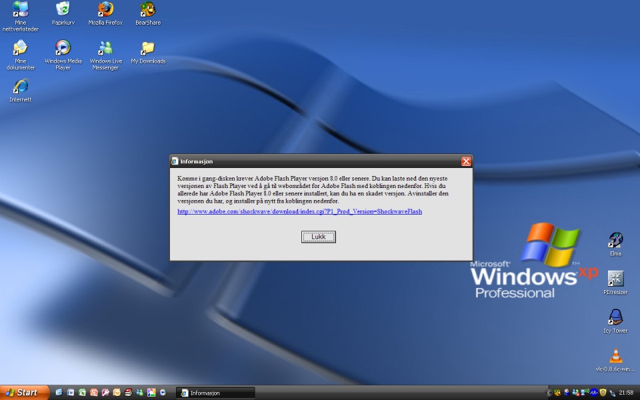Launch Access key icon in Quick Launch

click(105, 392)
